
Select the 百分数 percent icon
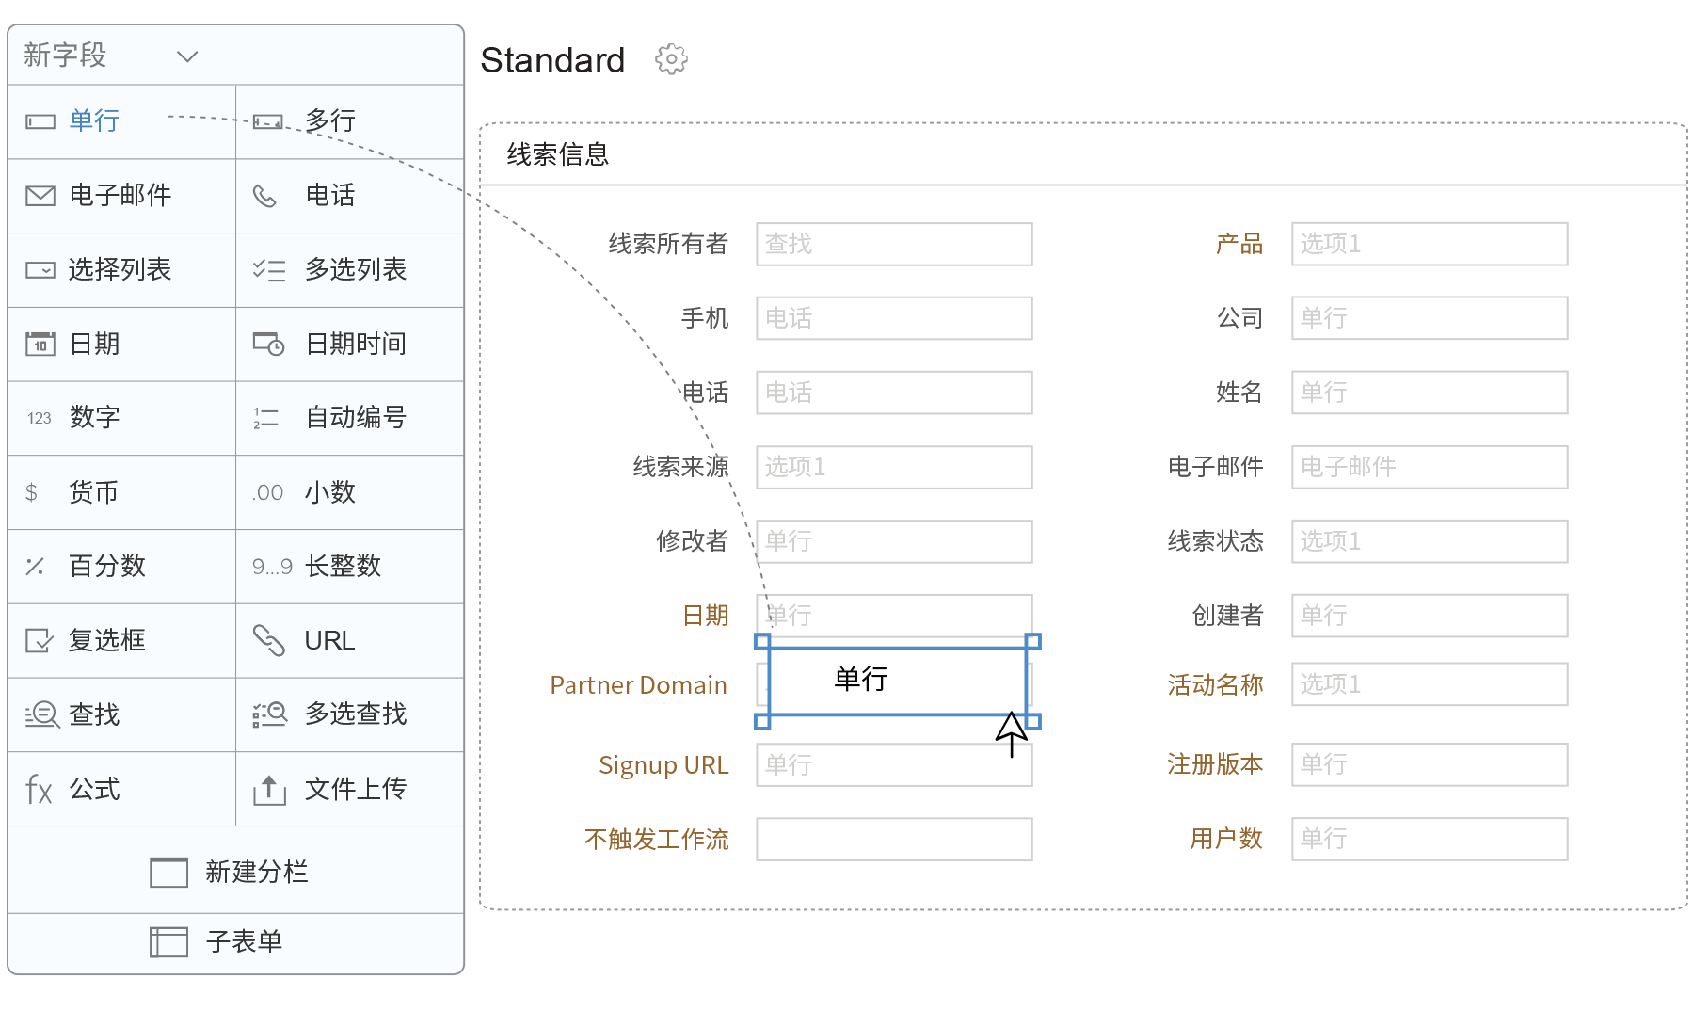pyautogui.click(x=35, y=566)
